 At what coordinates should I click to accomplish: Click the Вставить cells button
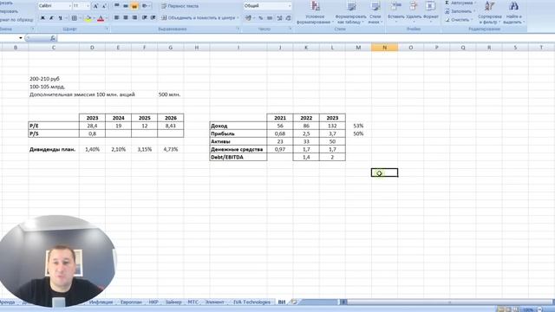(x=395, y=11)
